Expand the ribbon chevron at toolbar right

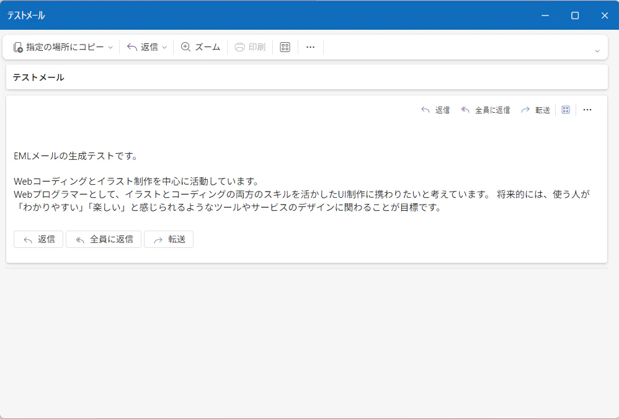click(597, 51)
